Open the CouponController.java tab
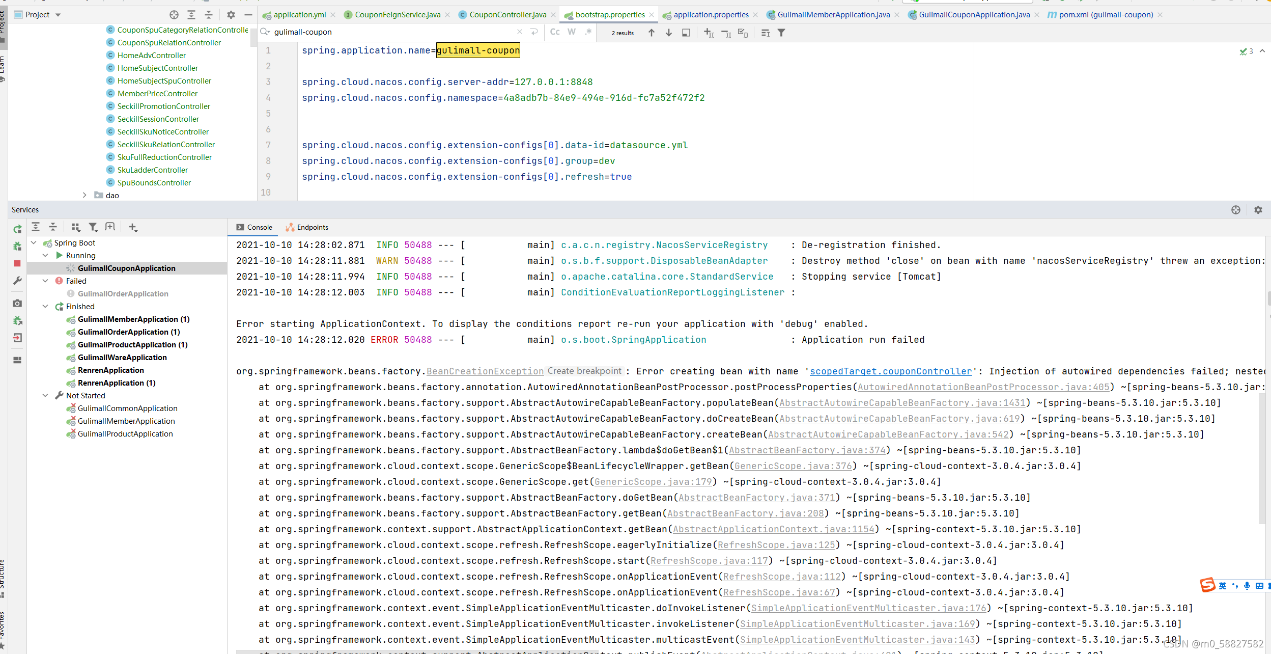1271x654 pixels. pos(507,15)
